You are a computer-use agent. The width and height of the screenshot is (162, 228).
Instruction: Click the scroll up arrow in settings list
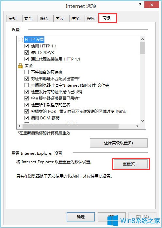(x=142, y=39)
